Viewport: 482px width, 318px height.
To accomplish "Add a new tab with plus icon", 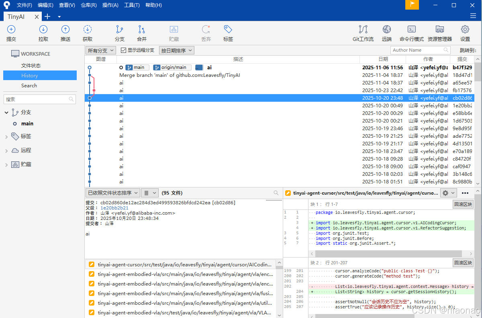I will tap(47, 16).
